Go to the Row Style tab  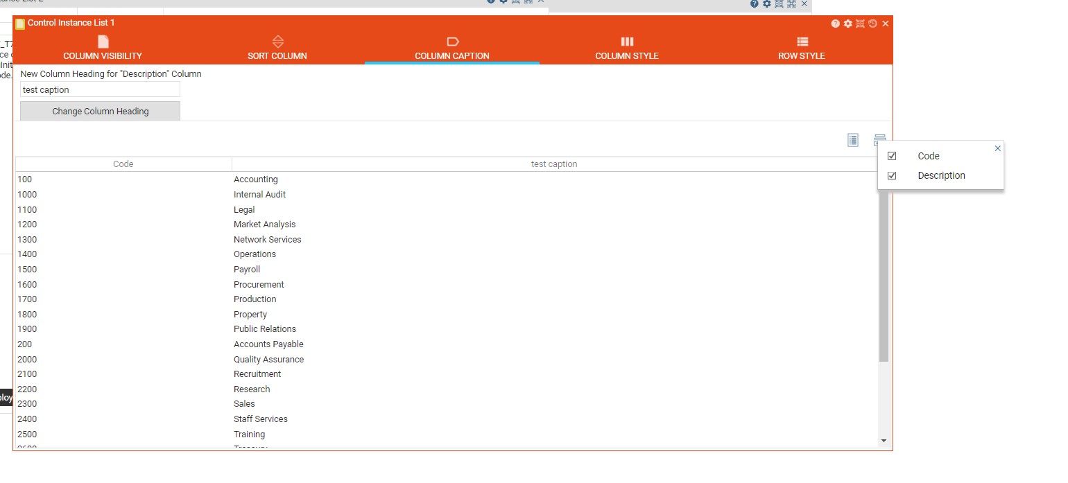click(802, 48)
